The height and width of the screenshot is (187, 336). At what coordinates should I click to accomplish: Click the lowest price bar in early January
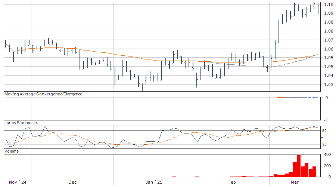pos(142,88)
